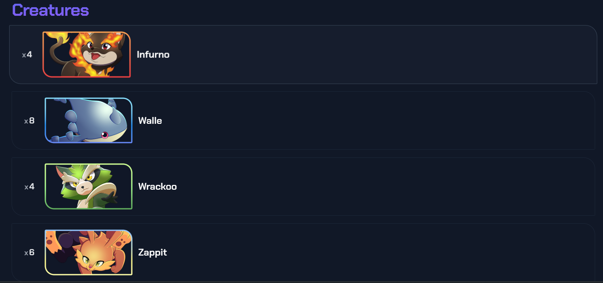Viewport: 603px width, 283px height.
Task: Select the Wrackoo creature image
Action: (x=88, y=186)
